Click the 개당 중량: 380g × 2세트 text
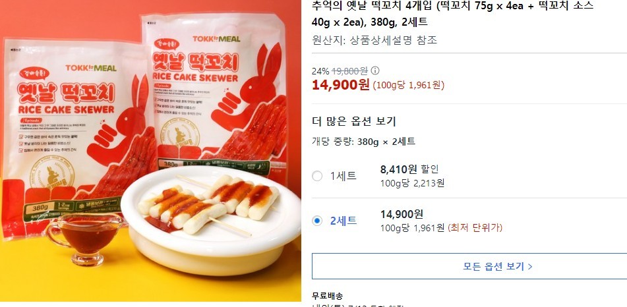Image resolution: width=627 pixels, height=307 pixels. (x=363, y=142)
